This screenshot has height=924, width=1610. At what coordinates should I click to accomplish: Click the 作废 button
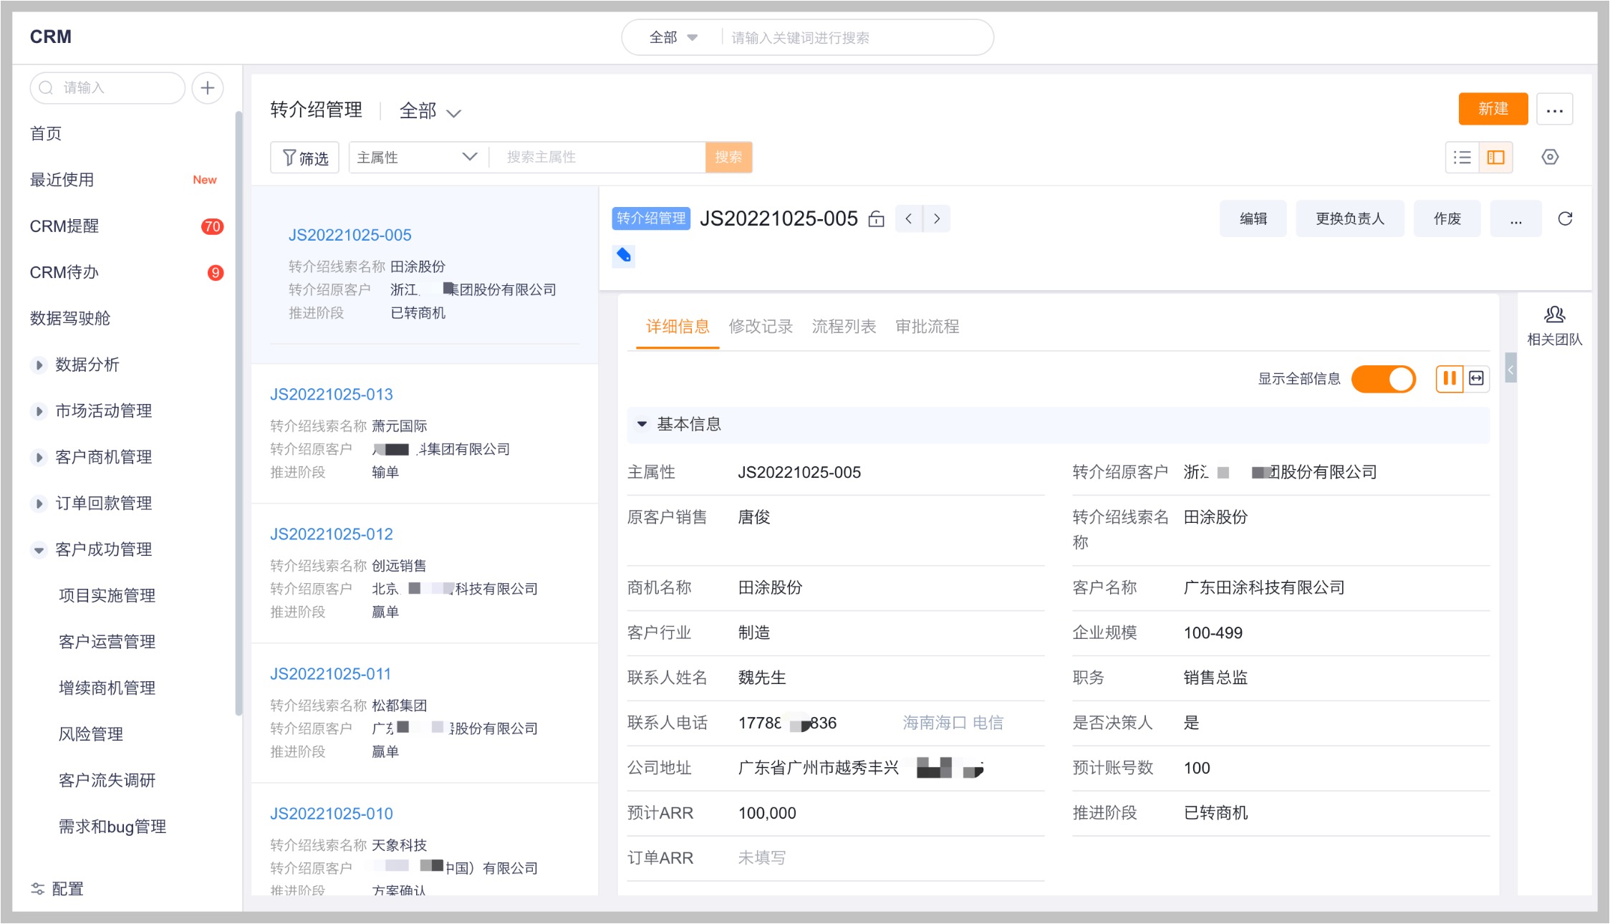1447,219
